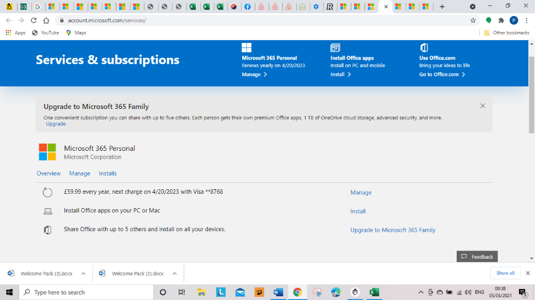This screenshot has height=300, width=535.
Task: Open the taskbar clock showing 08:38
Action: 500,292
